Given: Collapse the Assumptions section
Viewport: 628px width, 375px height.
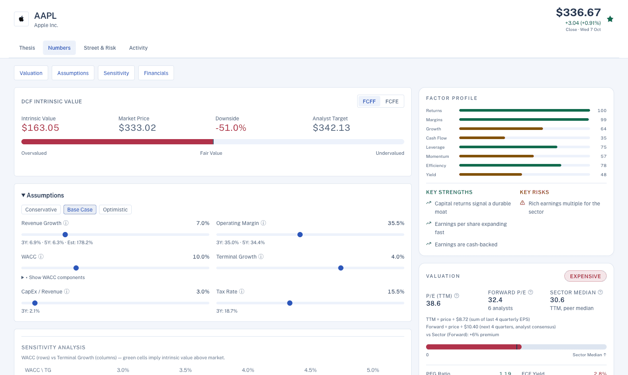Looking at the screenshot, I should coord(43,195).
